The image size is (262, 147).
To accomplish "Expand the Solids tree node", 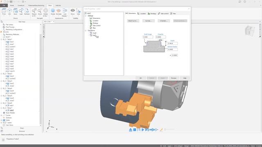I will click(x=2, y=120).
